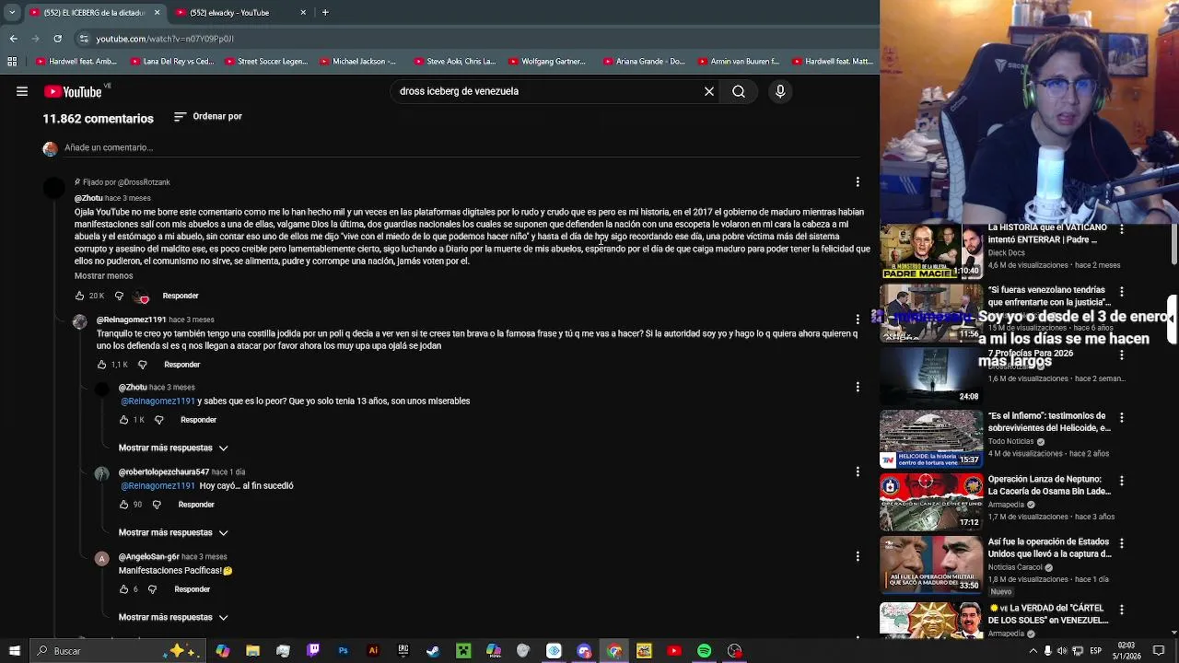Like the pinned comment by @Zhotu

[80, 296]
